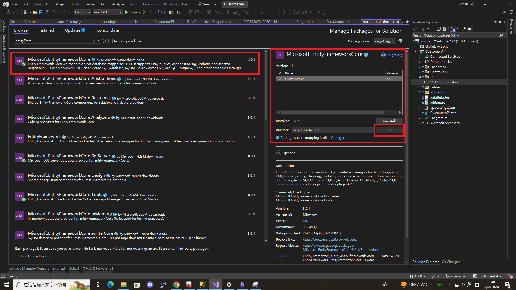Expand the Migrations folder in Solution Explorer
Viewport: 516px width, 290px height.
pos(420,92)
